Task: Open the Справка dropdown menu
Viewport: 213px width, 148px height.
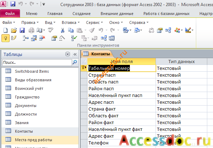Action: tap(139, 22)
